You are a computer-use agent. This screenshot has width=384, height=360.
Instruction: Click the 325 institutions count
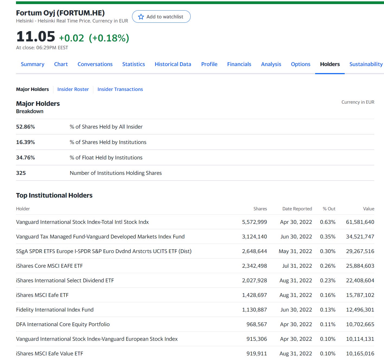21,173
